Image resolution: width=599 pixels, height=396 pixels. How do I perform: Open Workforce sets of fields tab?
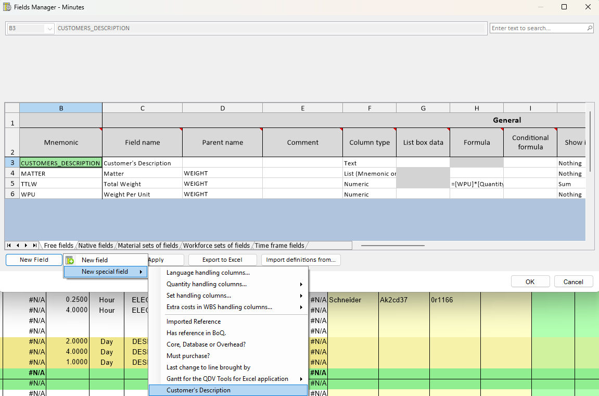point(216,246)
